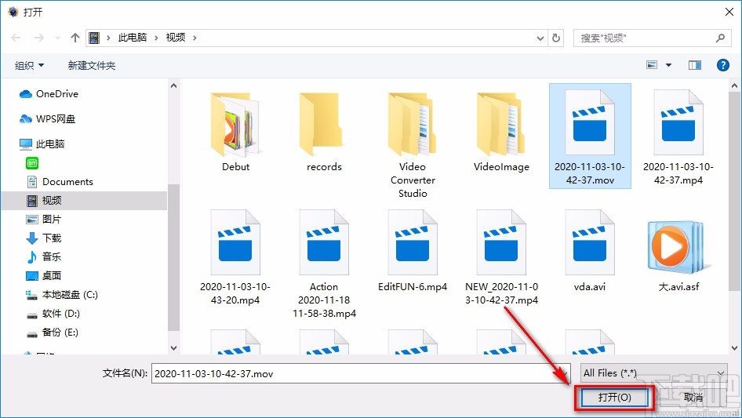742x418 pixels.
Task: Select Action 2020-11-18 11-58-38.mp4
Action: 324,264
